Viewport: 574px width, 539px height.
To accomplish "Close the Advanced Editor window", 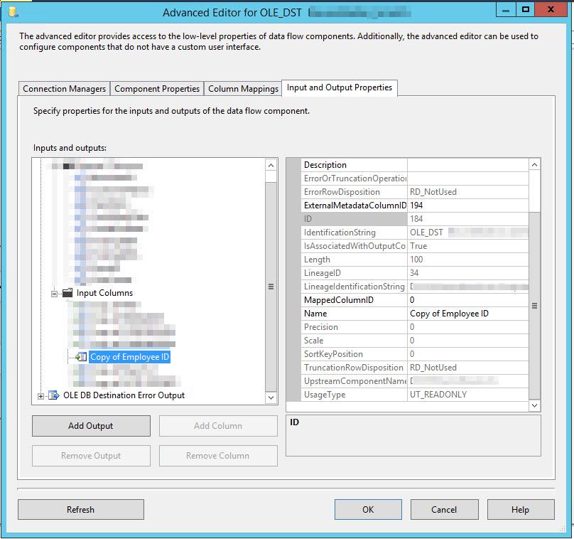I will 551,9.
